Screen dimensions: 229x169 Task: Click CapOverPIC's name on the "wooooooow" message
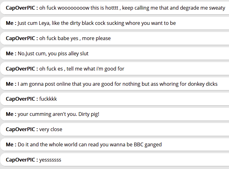(x=22, y=8)
